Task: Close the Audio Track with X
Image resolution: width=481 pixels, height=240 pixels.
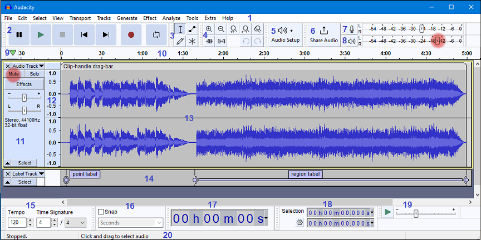Action: coord(8,66)
